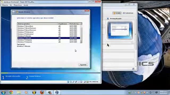
Task: Collapse the Previsualización section header
Action: pos(116,19)
